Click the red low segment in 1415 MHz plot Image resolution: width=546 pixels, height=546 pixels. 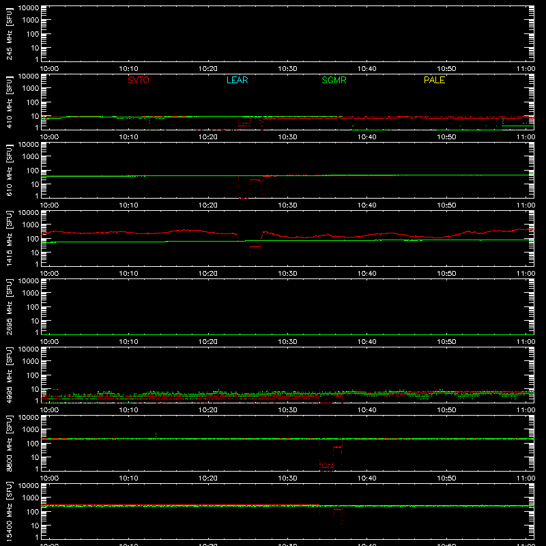(x=255, y=247)
